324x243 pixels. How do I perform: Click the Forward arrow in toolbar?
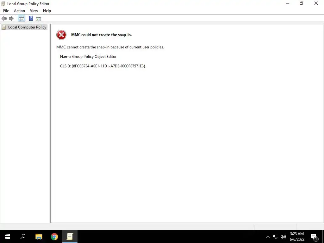point(11,19)
